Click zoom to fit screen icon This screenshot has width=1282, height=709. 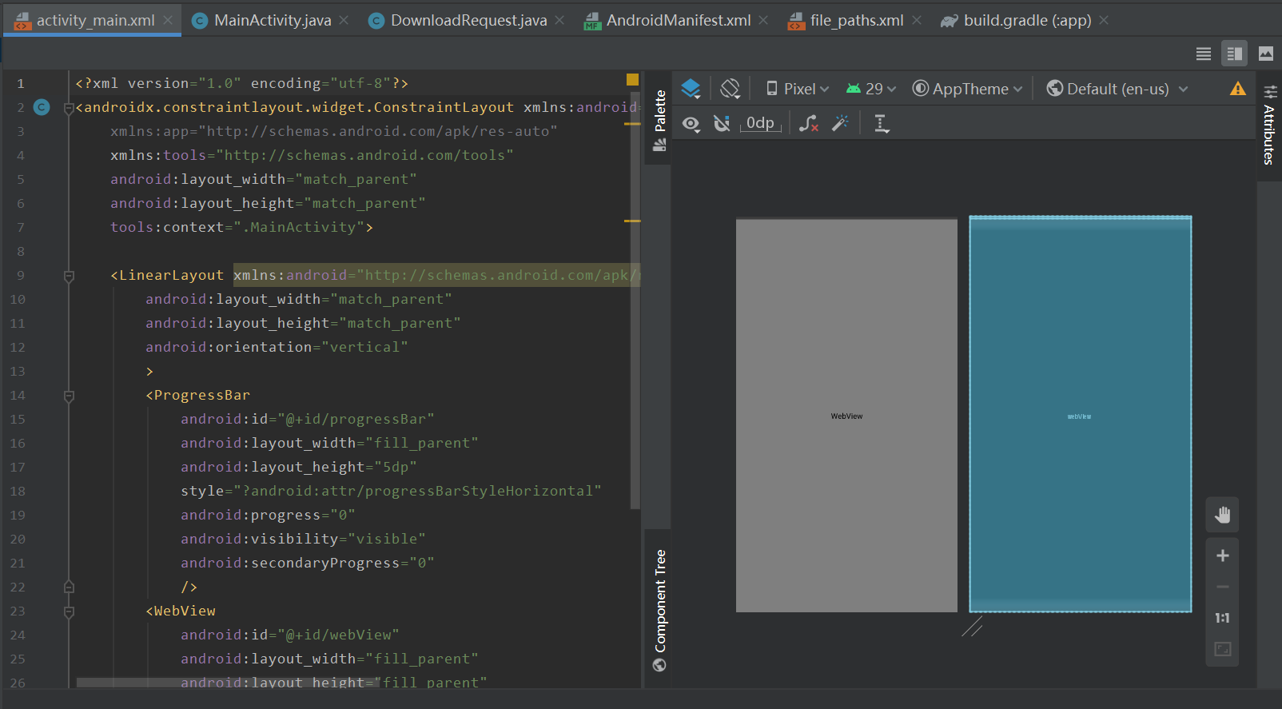pyautogui.click(x=1223, y=649)
